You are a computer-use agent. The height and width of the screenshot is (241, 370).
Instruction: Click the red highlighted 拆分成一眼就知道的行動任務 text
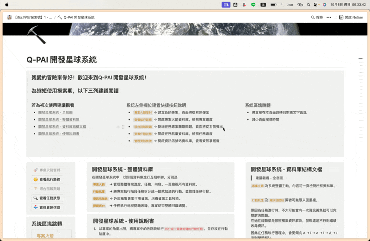click(184, 229)
